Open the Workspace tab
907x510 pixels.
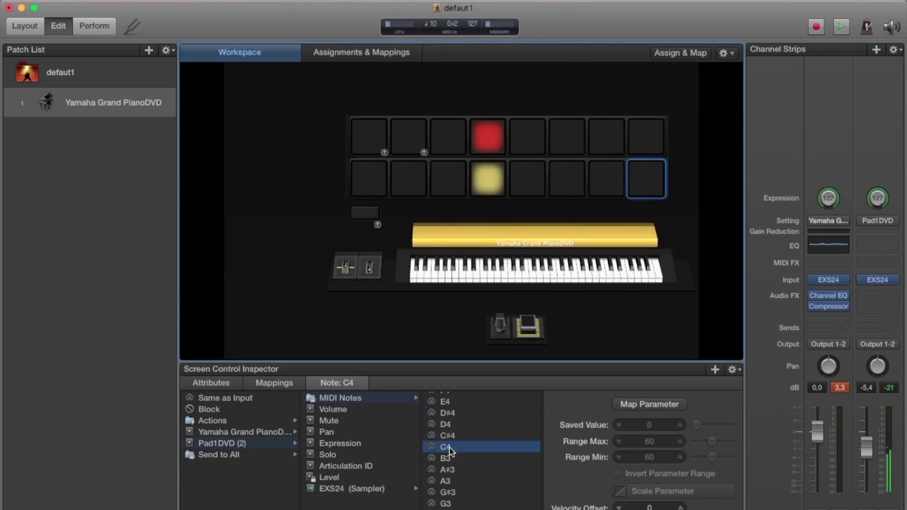240,52
